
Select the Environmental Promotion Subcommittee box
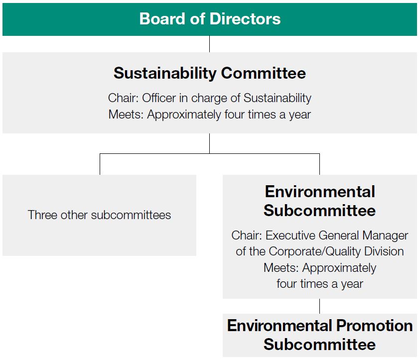(x=319, y=335)
